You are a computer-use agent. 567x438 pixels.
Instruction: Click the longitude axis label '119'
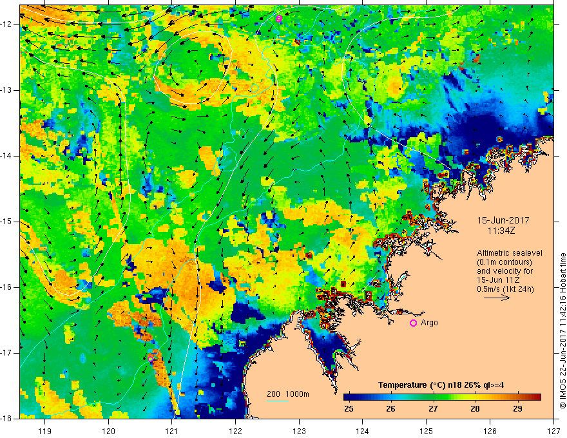click(45, 431)
